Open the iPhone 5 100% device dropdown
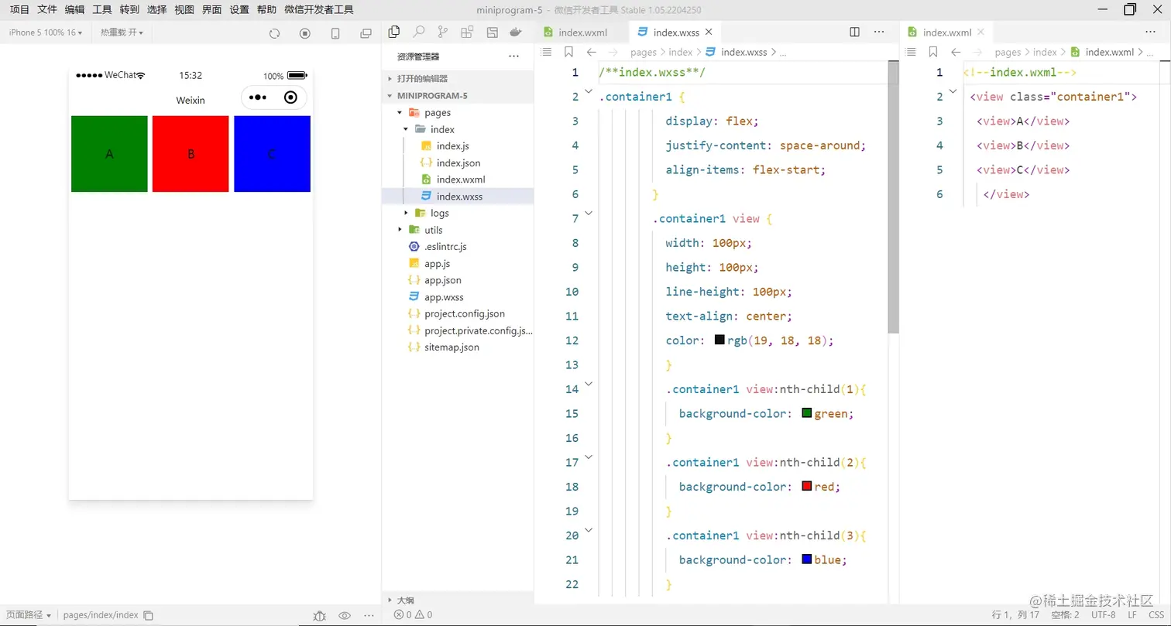 point(46,32)
